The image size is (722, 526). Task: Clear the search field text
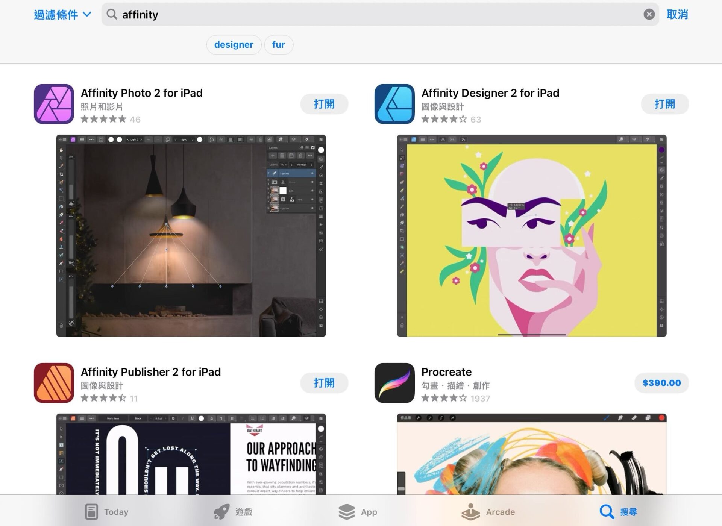pos(649,14)
